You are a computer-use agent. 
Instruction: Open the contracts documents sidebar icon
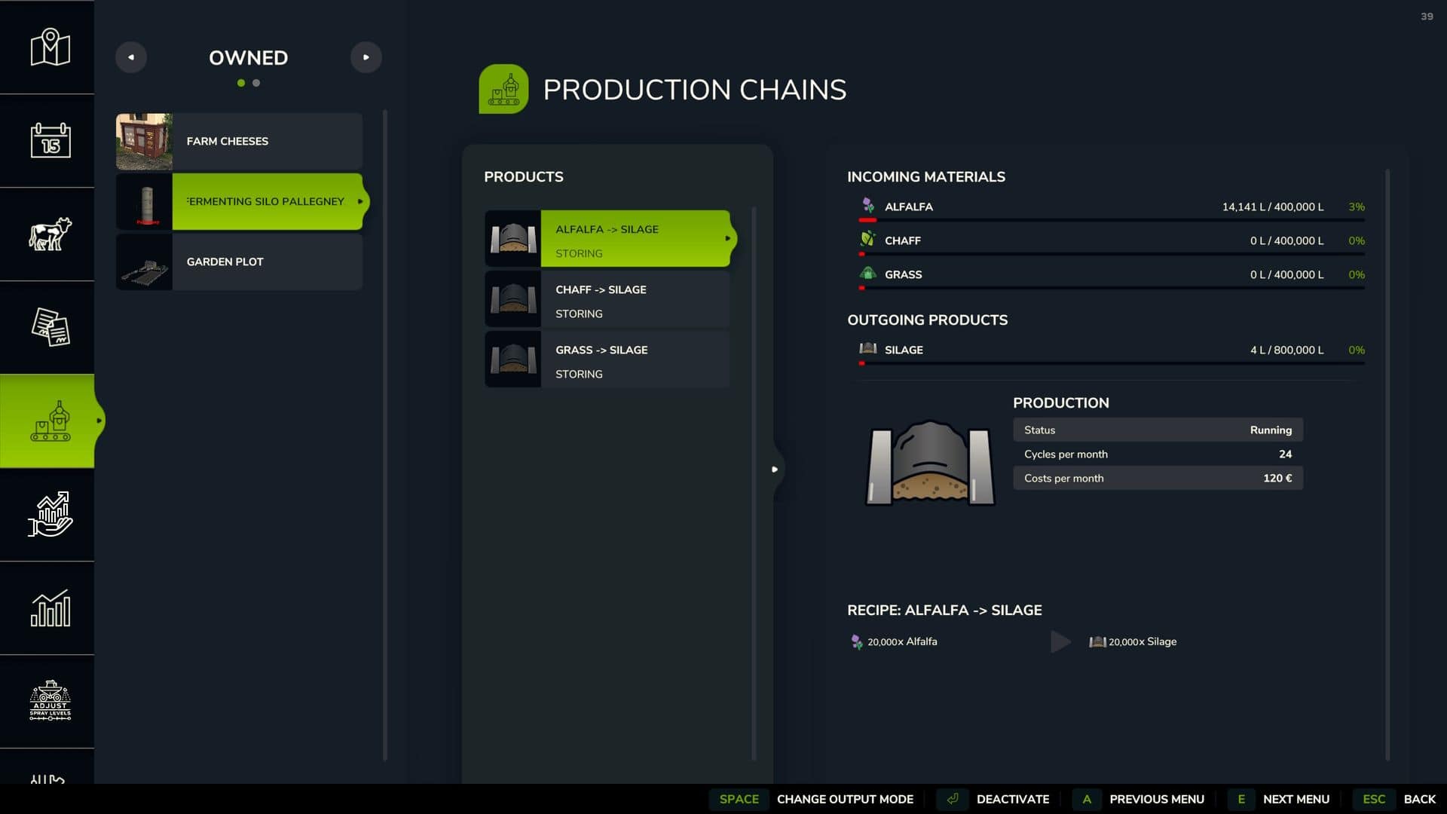pyautogui.click(x=50, y=327)
